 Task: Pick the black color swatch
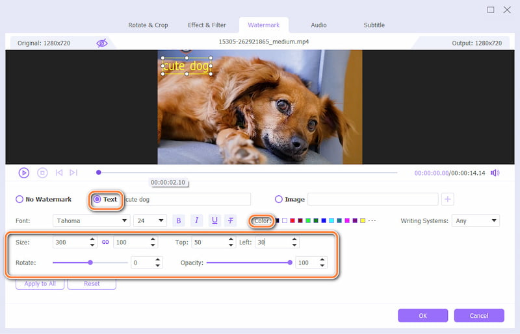tap(277, 221)
